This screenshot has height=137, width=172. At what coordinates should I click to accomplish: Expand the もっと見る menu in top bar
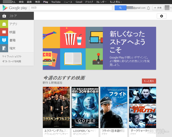tap(116, 2)
